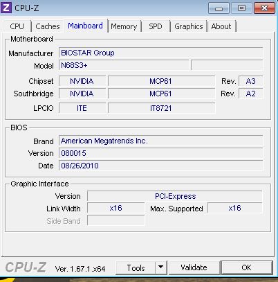This screenshot has height=282, width=278.
Task: Click the PCI-Express version field
Action: pyautogui.click(x=175, y=196)
